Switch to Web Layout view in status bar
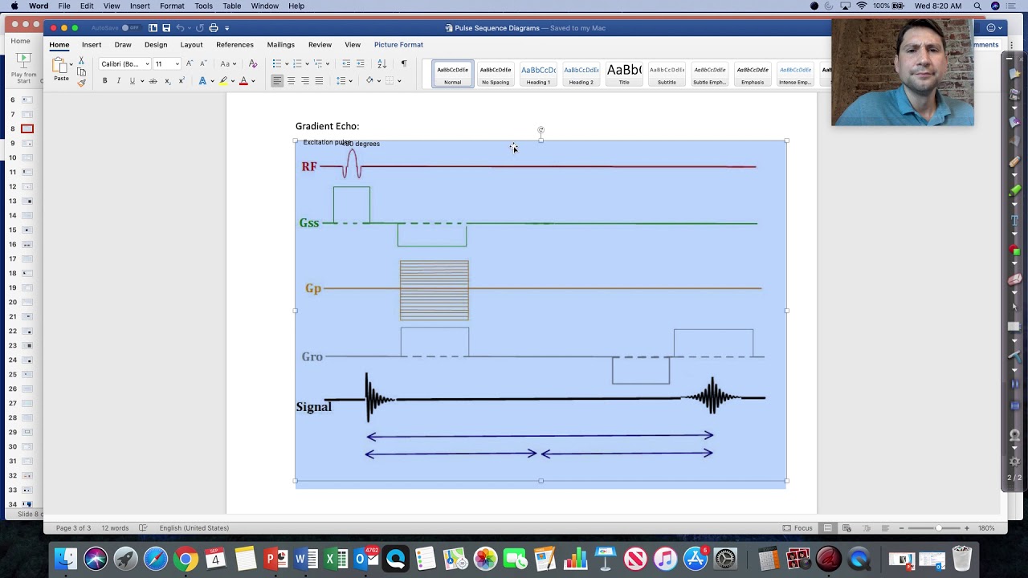Viewport: 1028px width, 578px height. [x=847, y=527]
